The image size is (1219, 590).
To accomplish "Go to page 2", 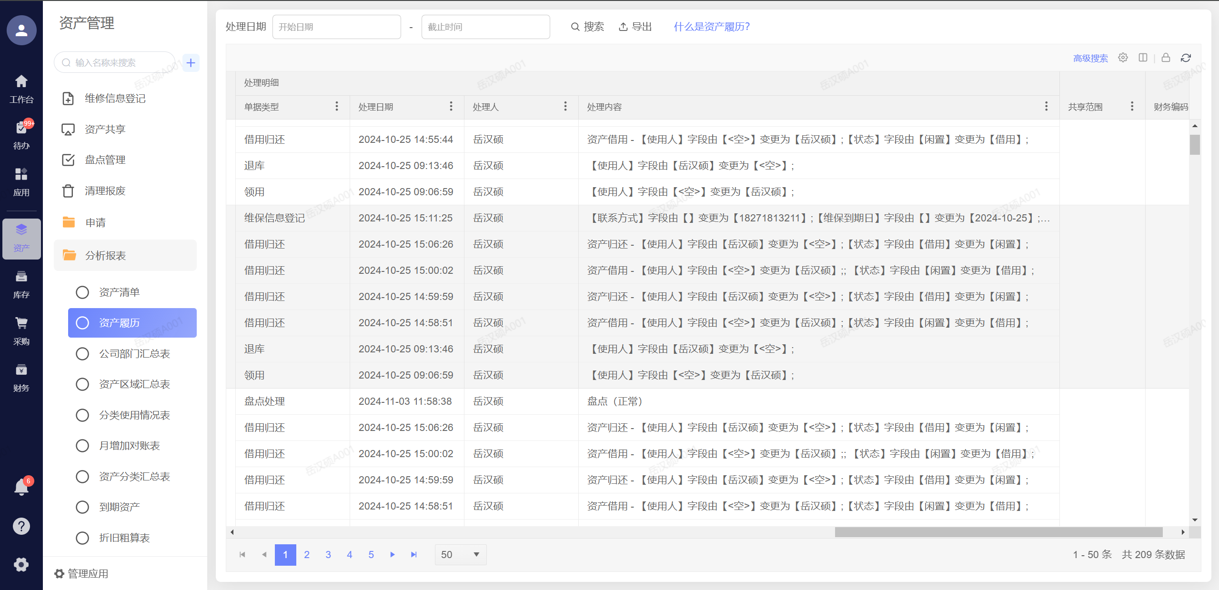I will point(307,555).
